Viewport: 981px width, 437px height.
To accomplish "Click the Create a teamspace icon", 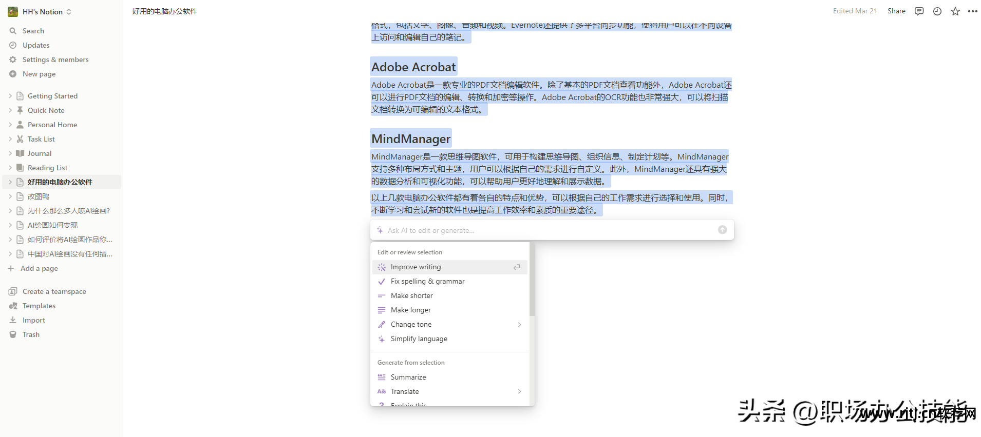I will pyautogui.click(x=13, y=291).
